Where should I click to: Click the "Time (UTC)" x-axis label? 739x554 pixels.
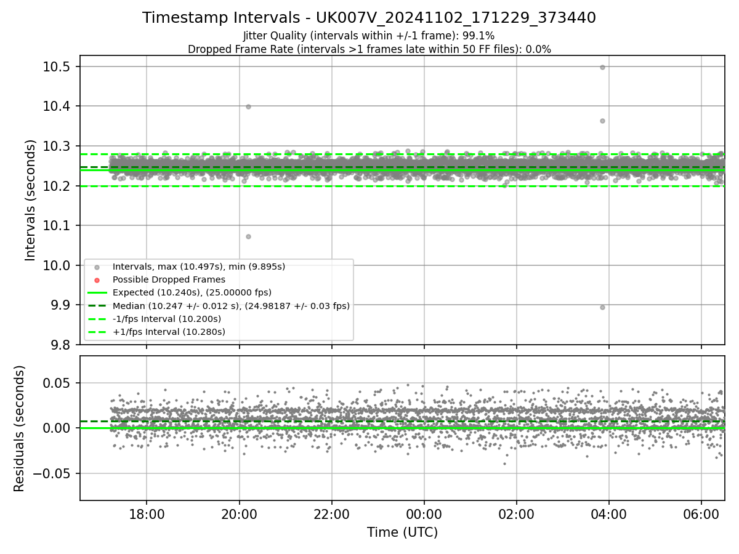pyautogui.click(x=402, y=532)
